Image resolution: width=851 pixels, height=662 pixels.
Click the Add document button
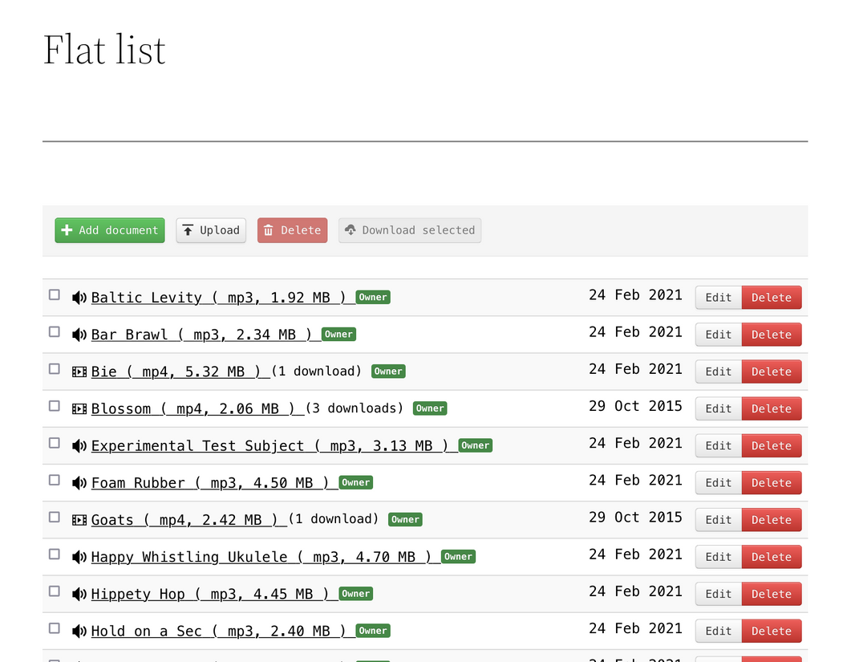tap(110, 230)
